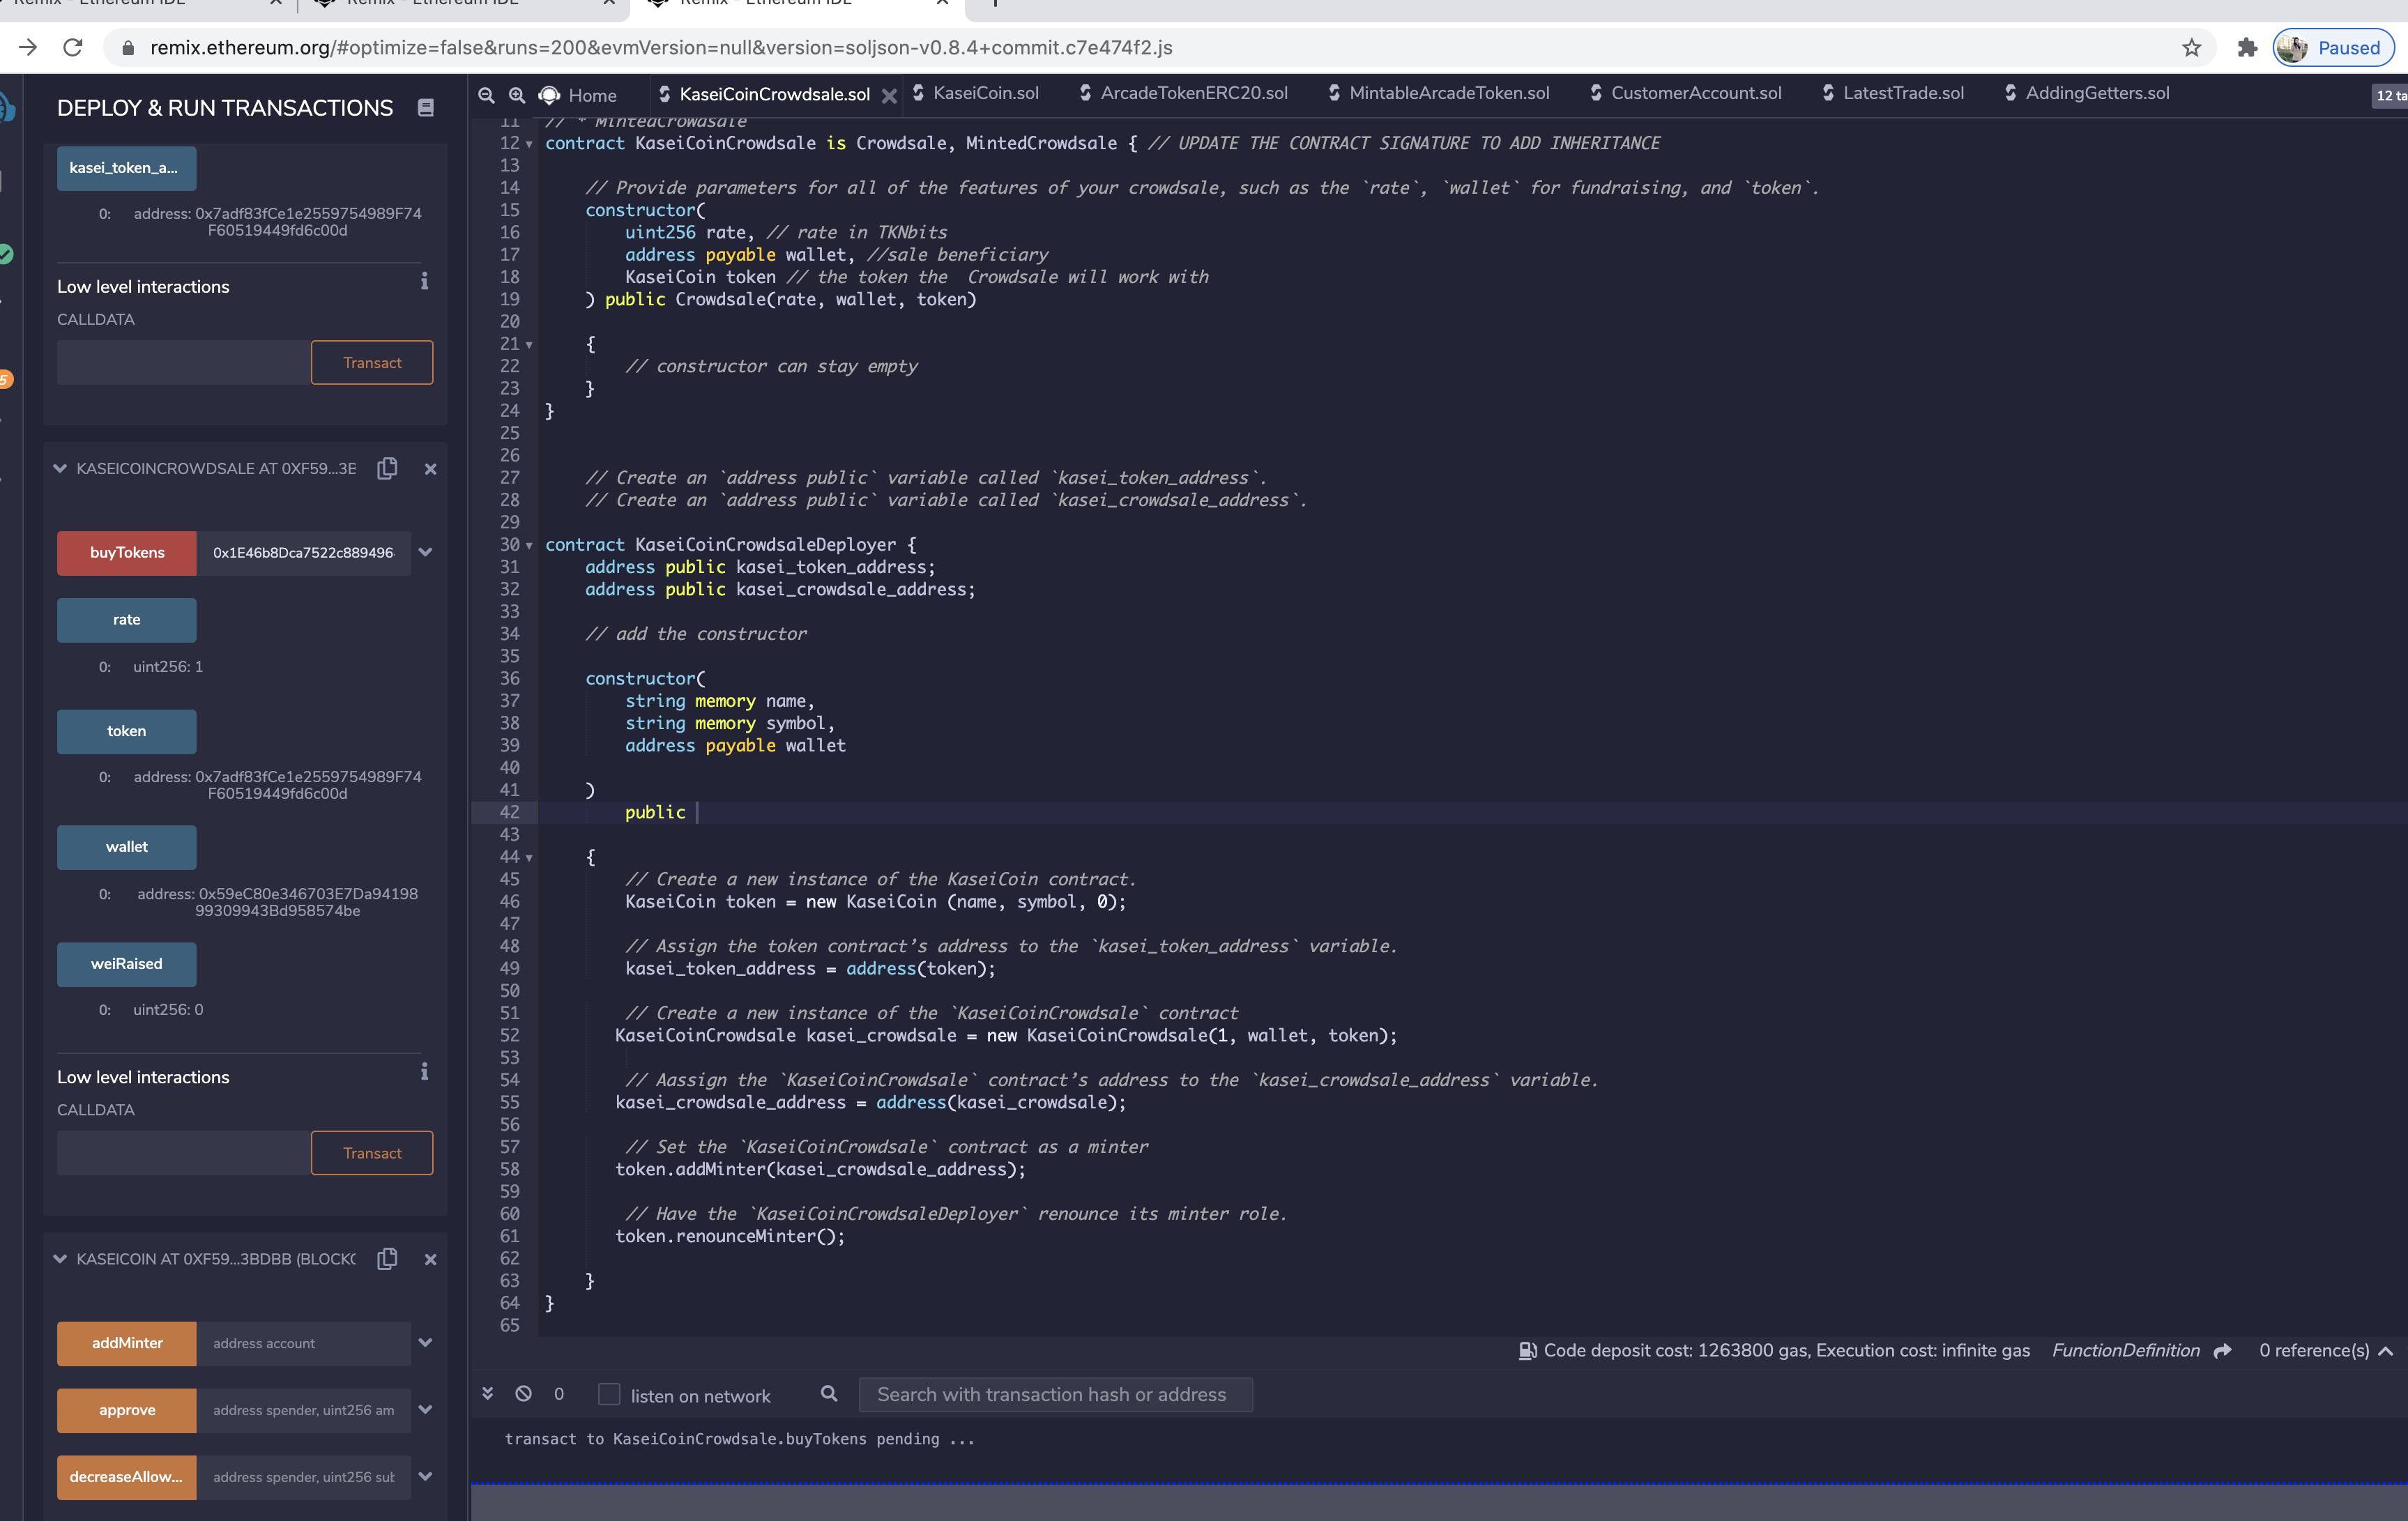Click the kasei_token_address getter button
The width and height of the screenshot is (2408, 1521).
[126, 168]
